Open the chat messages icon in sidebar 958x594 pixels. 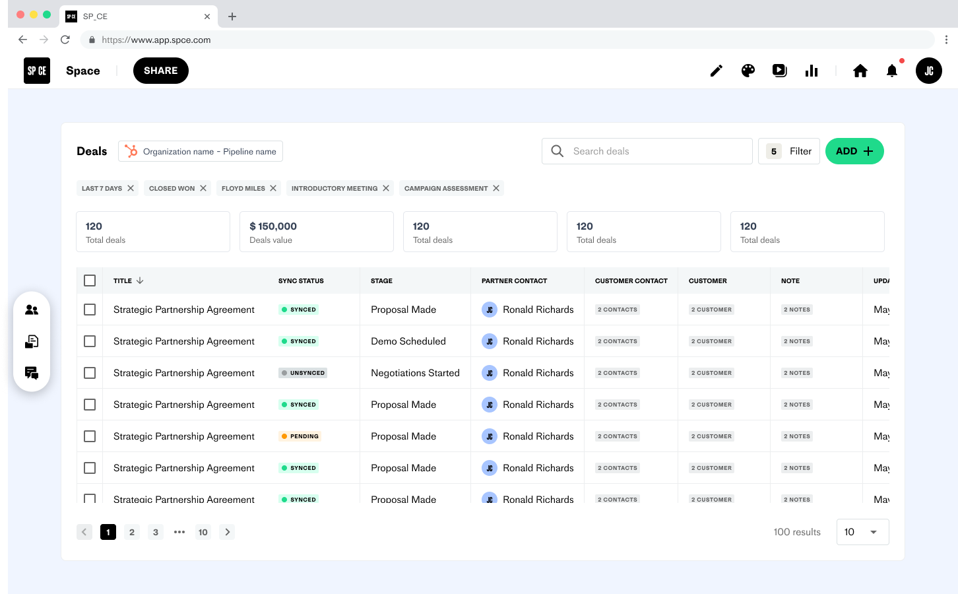click(x=32, y=373)
